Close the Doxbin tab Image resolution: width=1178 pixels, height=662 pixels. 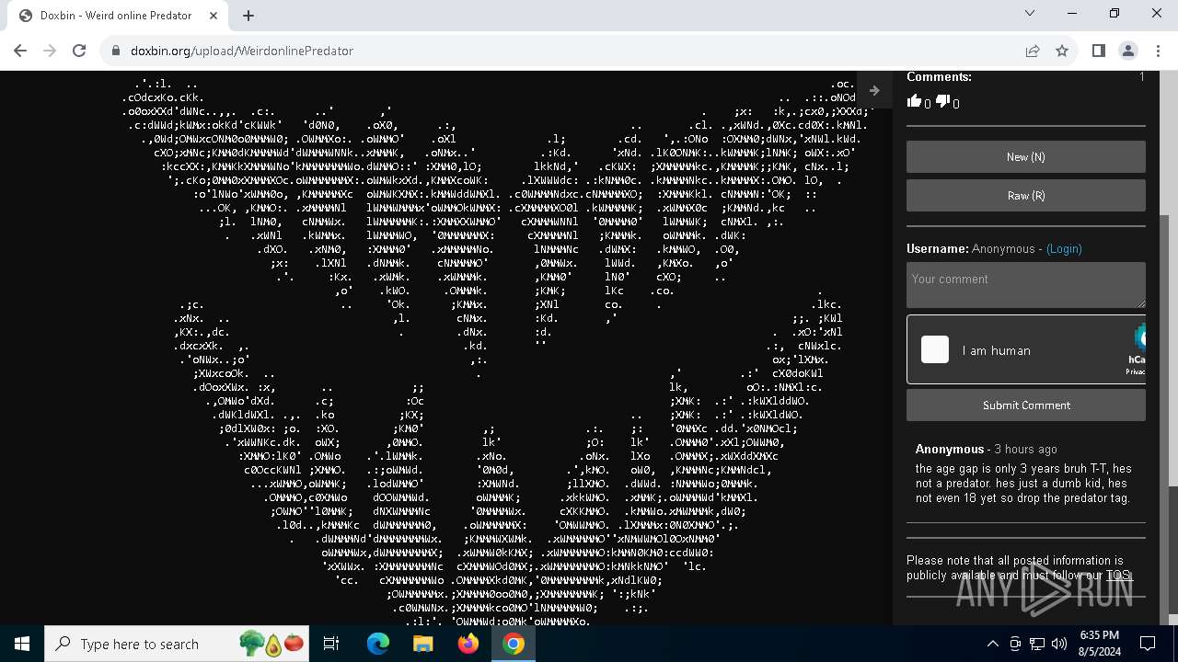coord(214,16)
